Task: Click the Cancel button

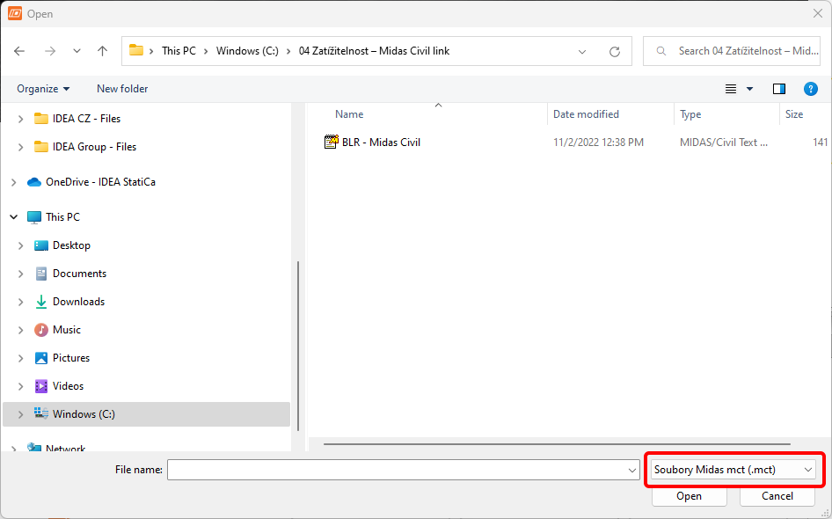Action: (777, 495)
